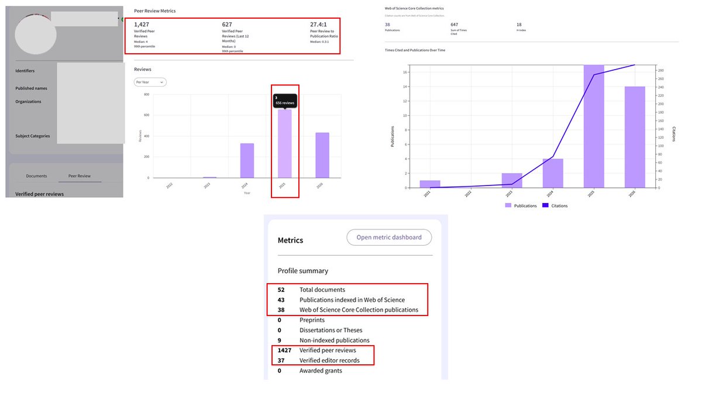
Task: Select the 2026 bar in Reviews chart
Action: (322, 155)
